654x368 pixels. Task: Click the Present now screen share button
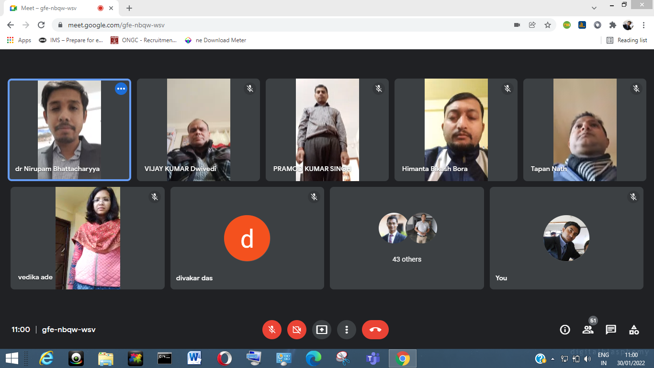click(322, 330)
